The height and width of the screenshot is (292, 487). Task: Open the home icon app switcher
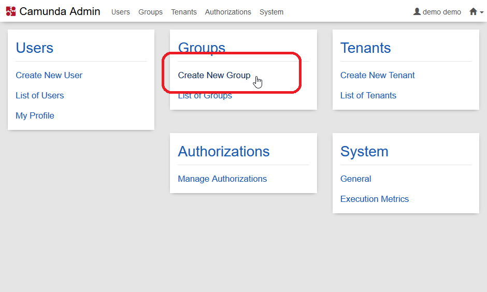473,11
